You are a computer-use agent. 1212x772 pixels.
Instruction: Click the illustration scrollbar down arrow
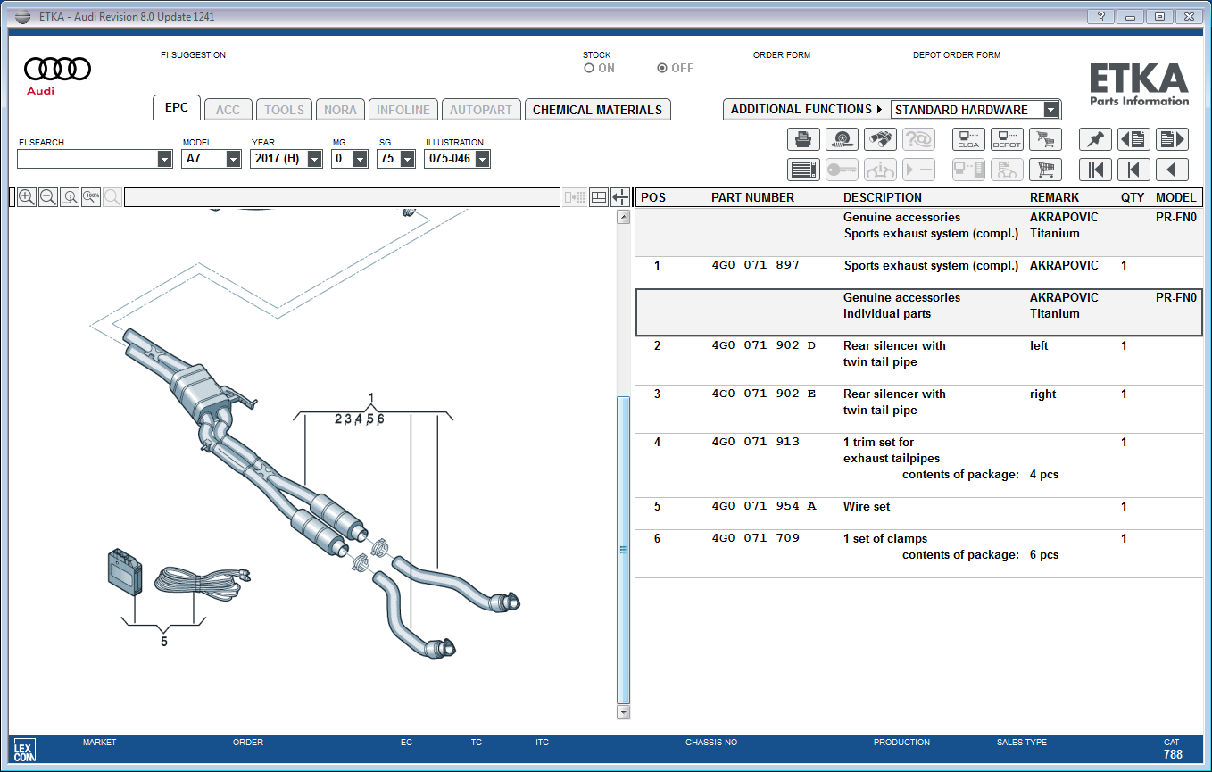(624, 712)
